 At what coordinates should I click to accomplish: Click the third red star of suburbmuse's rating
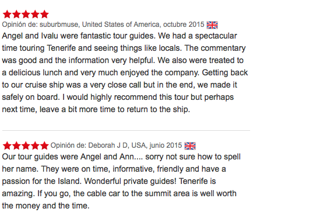pyautogui.click(x=26, y=15)
